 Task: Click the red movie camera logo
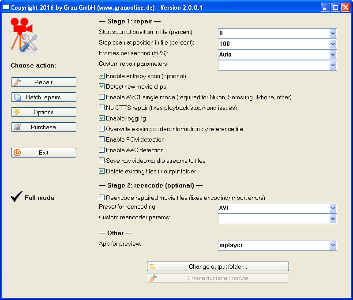[24, 35]
